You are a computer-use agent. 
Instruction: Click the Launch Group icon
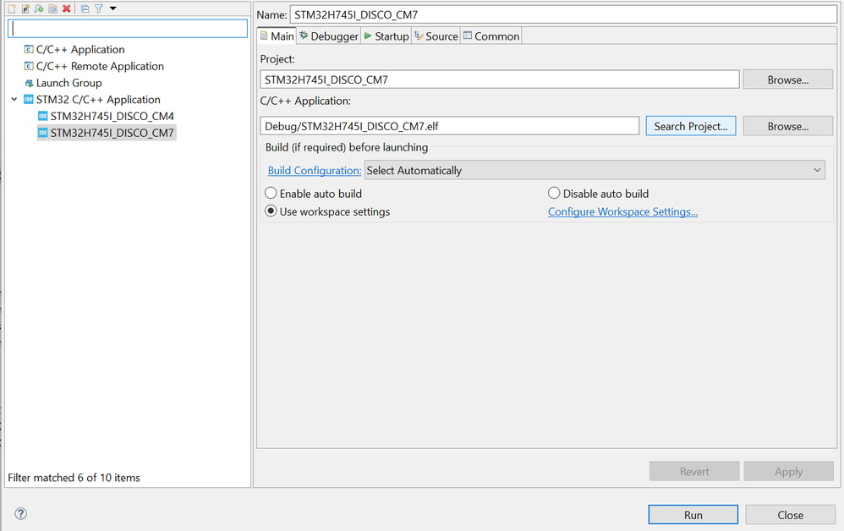coord(29,83)
